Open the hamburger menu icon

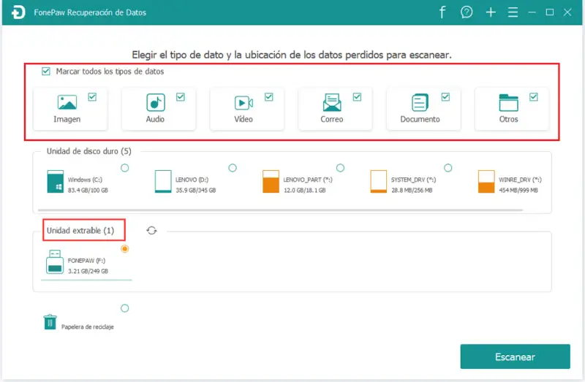[x=513, y=12]
